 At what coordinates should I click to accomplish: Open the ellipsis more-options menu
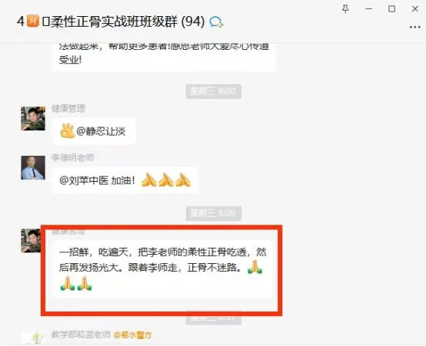(x=415, y=27)
